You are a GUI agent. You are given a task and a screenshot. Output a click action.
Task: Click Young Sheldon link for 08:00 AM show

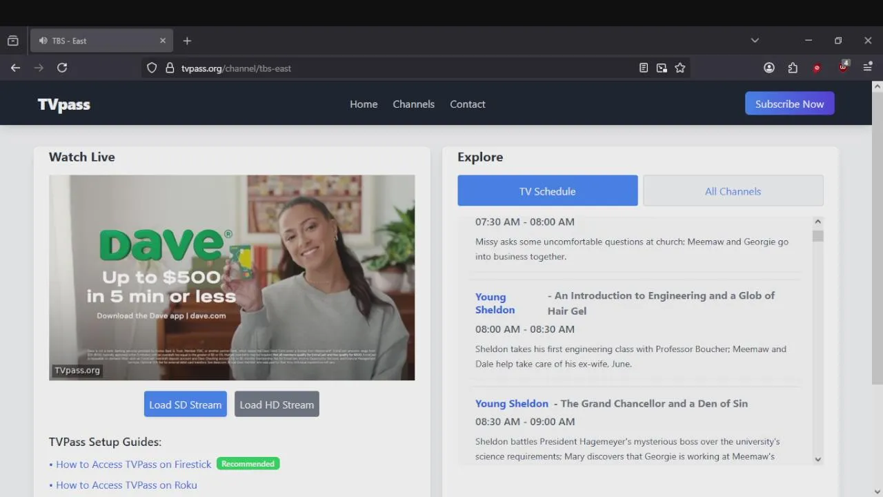pyautogui.click(x=495, y=303)
